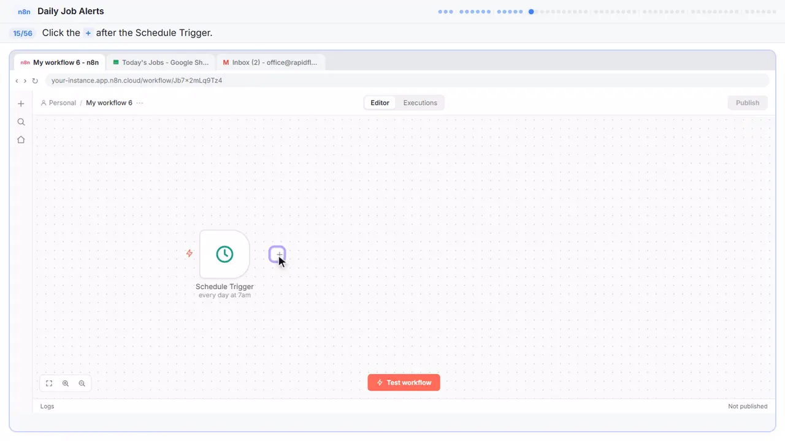Open the Gmail Inbox browser tab
Screen dimensions: 785x441
[270, 62]
